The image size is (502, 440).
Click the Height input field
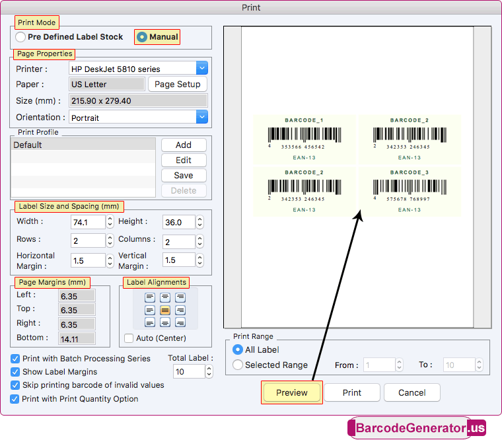point(178,222)
